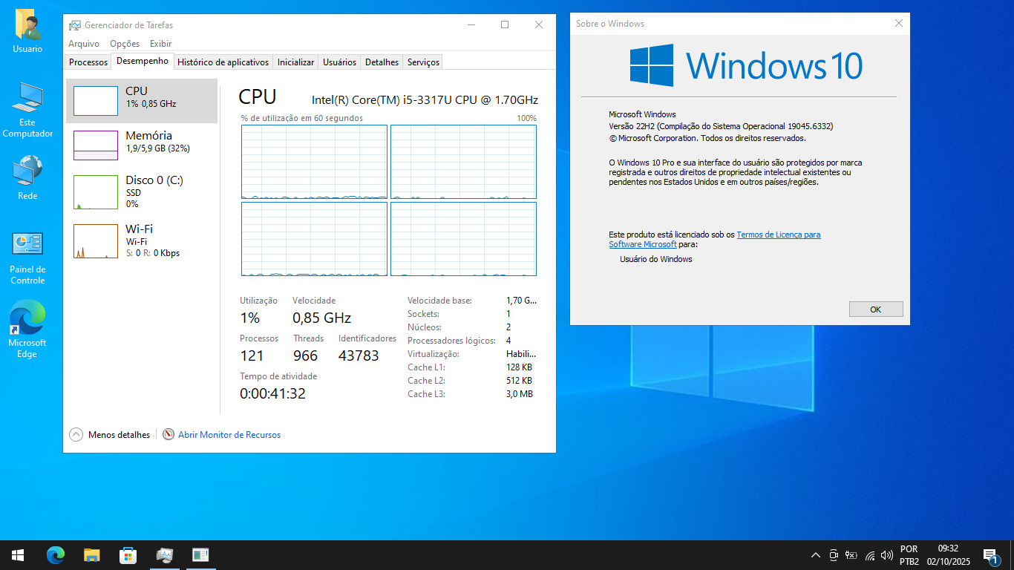Open File Explorer in the taskbar
Viewport: 1014px width, 570px height.
point(91,554)
